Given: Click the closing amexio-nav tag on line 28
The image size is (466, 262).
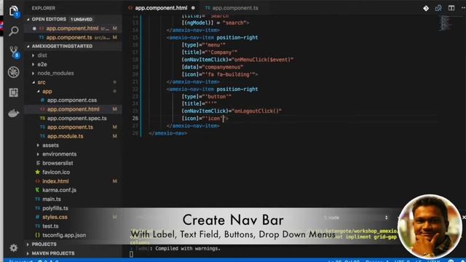Looking at the screenshot, I should point(168,133).
